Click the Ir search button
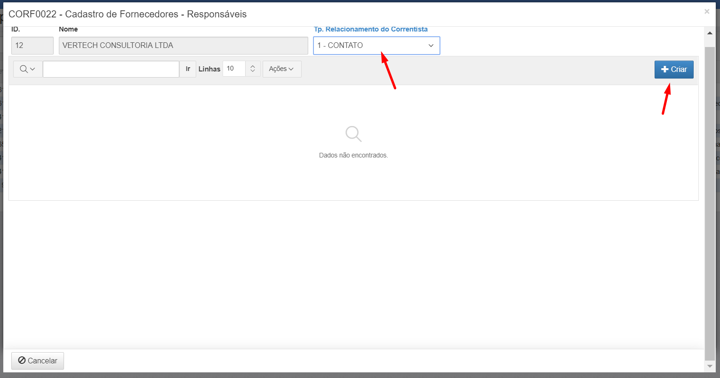 [x=188, y=69]
